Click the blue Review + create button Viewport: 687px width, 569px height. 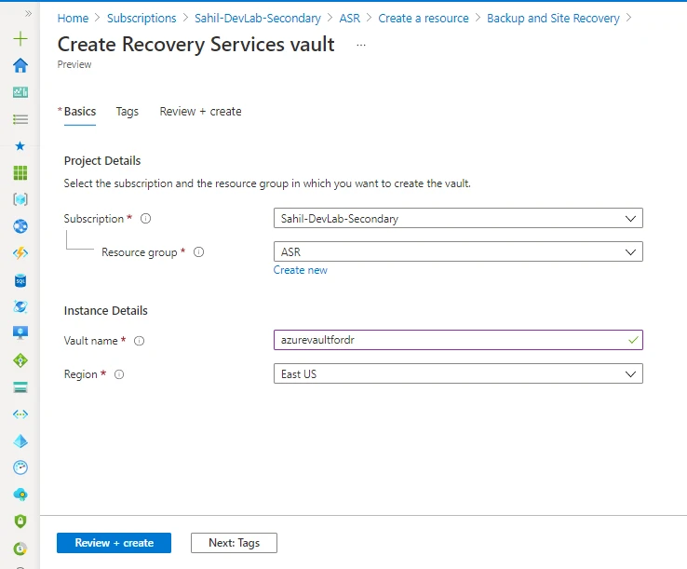(114, 543)
